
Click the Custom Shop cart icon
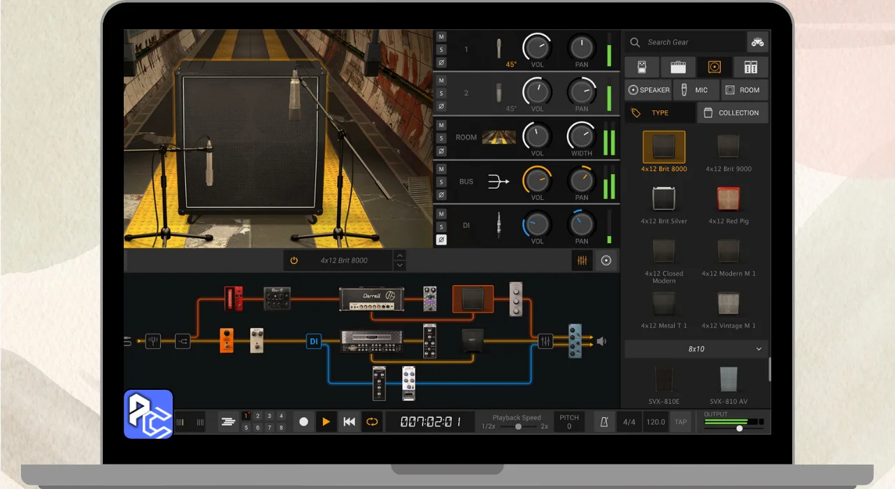[757, 42]
